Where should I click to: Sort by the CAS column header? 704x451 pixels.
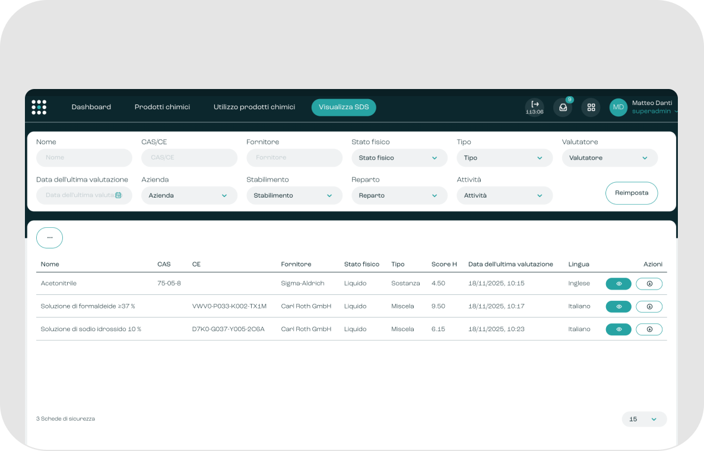pyautogui.click(x=164, y=264)
